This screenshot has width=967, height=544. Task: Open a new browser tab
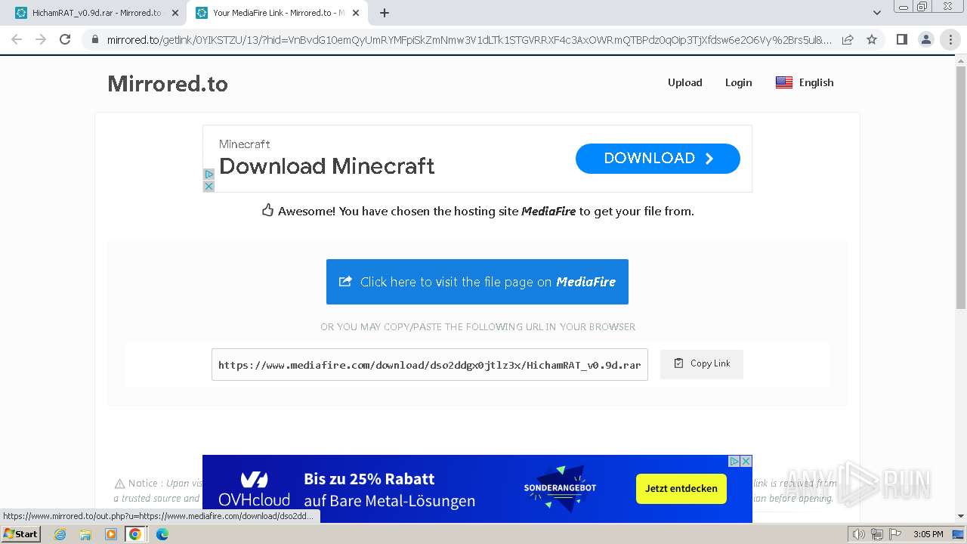(385, 13)
